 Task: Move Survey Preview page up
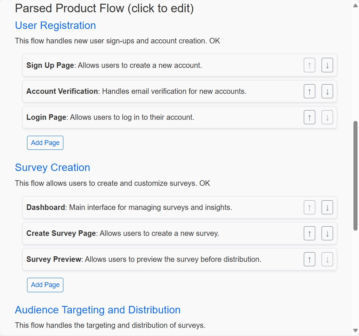309,259
